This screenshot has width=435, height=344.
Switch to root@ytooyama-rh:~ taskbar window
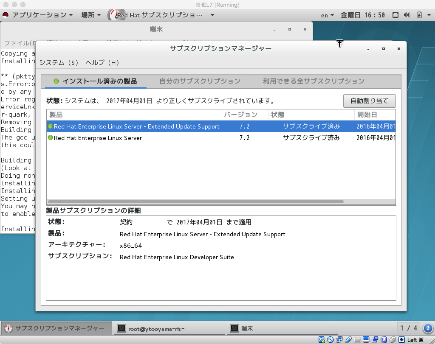click(x=169, y=328)
